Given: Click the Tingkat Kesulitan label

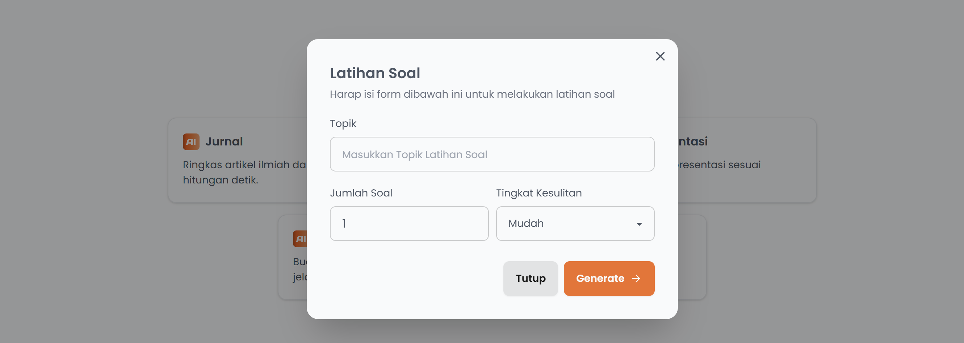Looking at the screenshot, I should point(538,193).
